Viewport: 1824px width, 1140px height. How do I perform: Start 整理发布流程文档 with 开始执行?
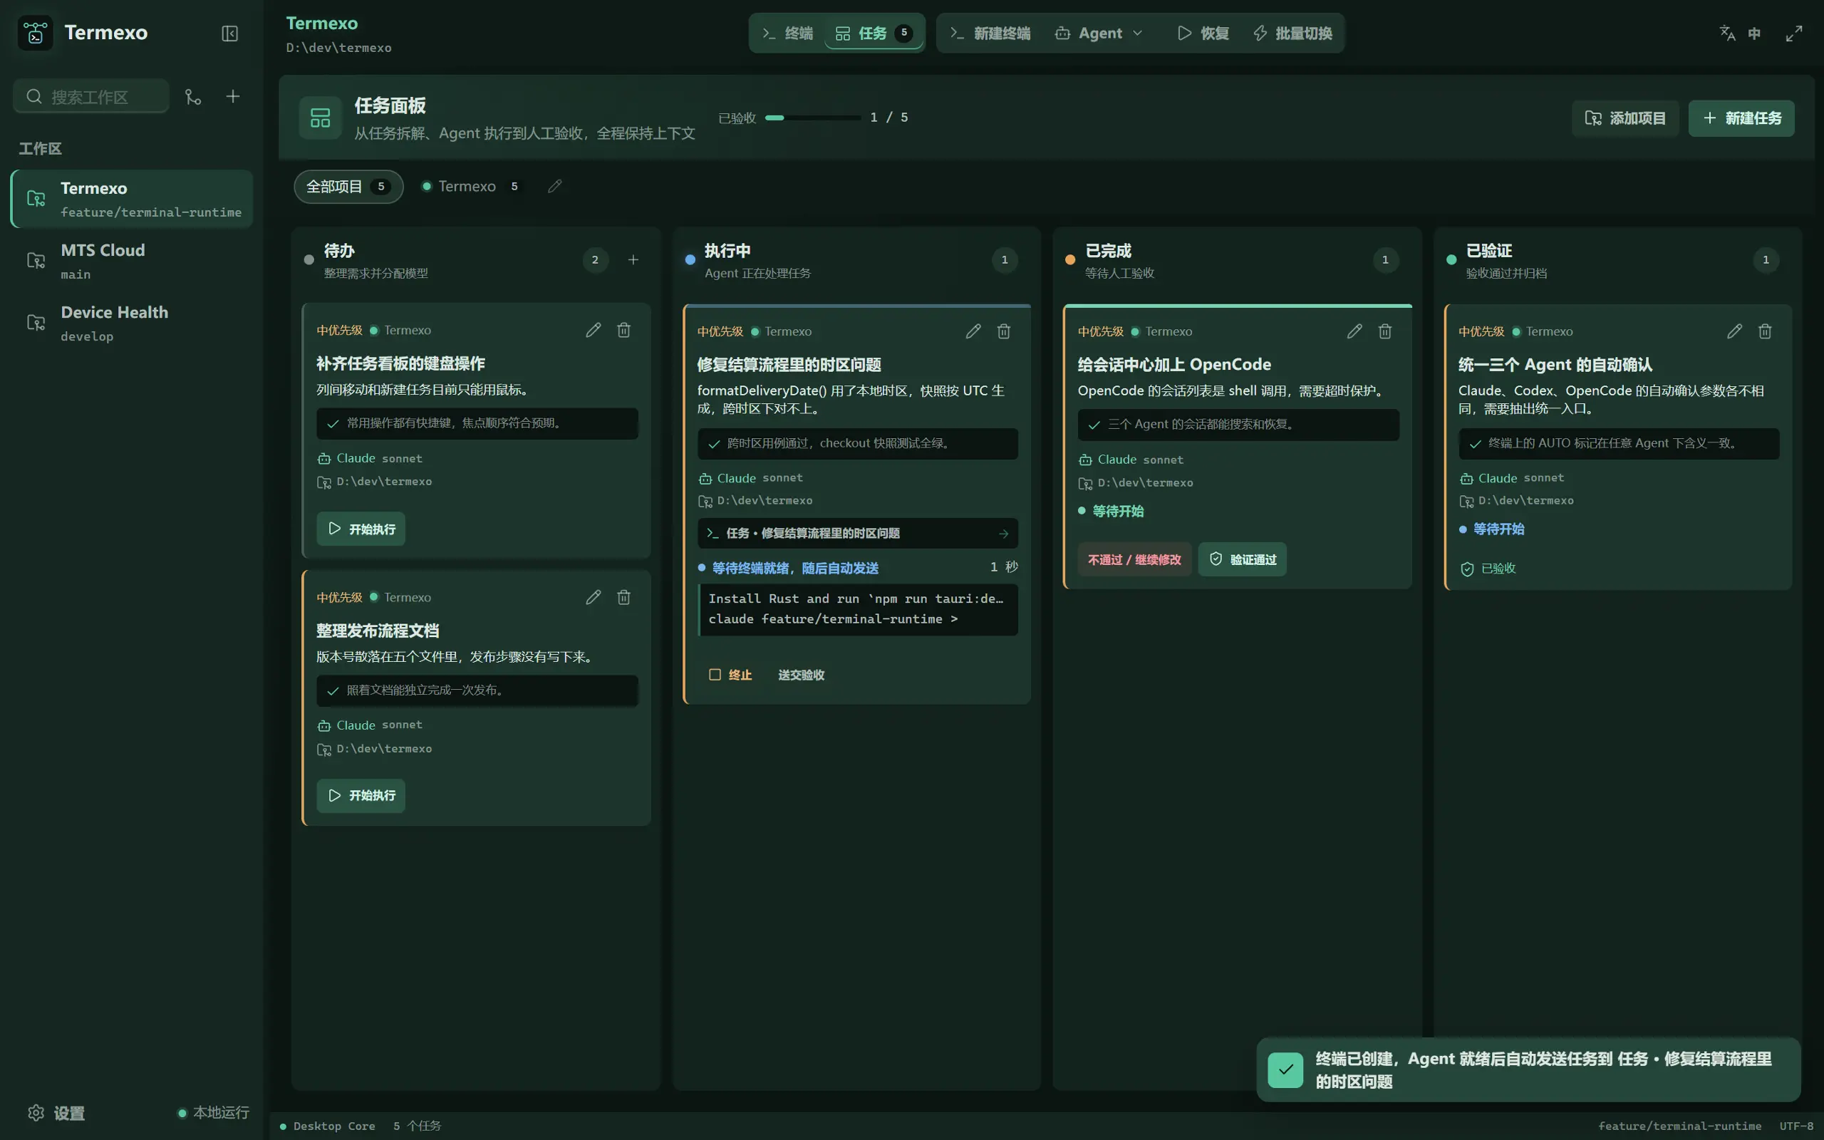tap(361, 795)
